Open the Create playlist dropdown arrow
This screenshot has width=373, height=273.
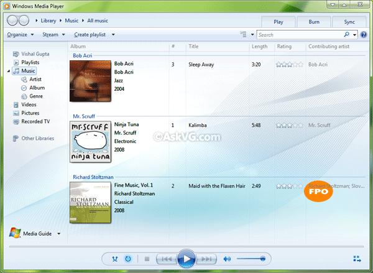click(x=113, y=35)
